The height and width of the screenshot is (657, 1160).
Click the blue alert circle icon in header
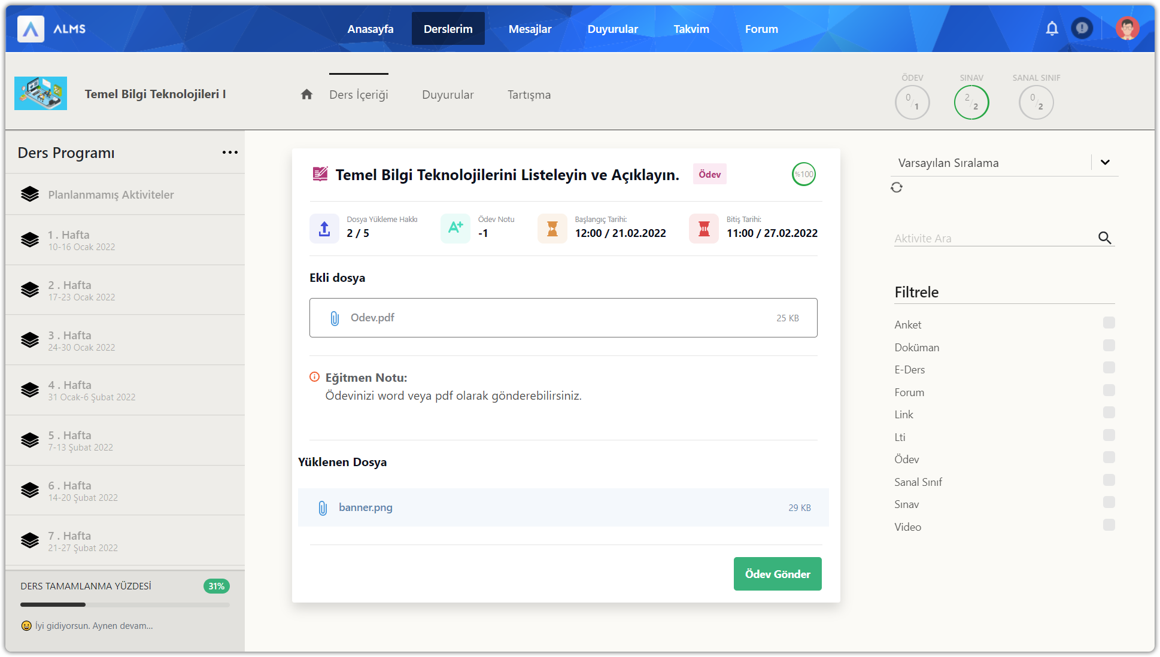1082,28
